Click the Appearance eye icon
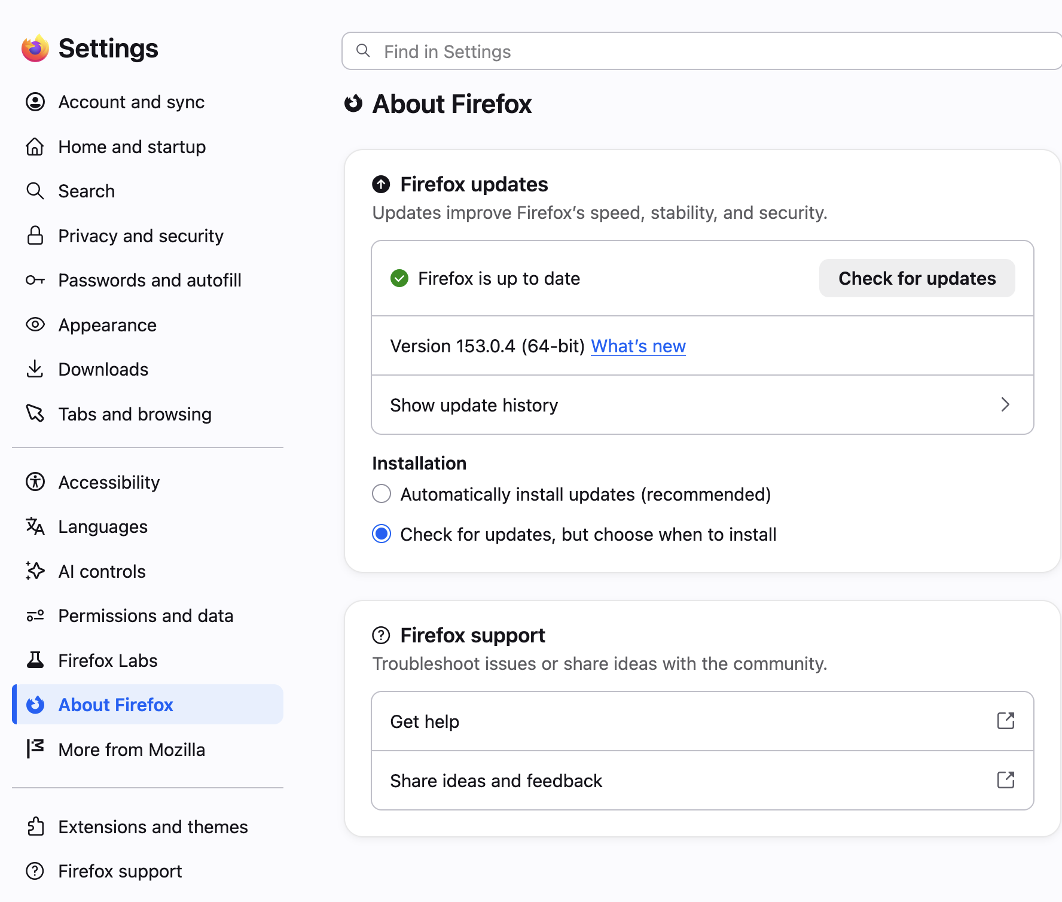 [x=35, y=325]
